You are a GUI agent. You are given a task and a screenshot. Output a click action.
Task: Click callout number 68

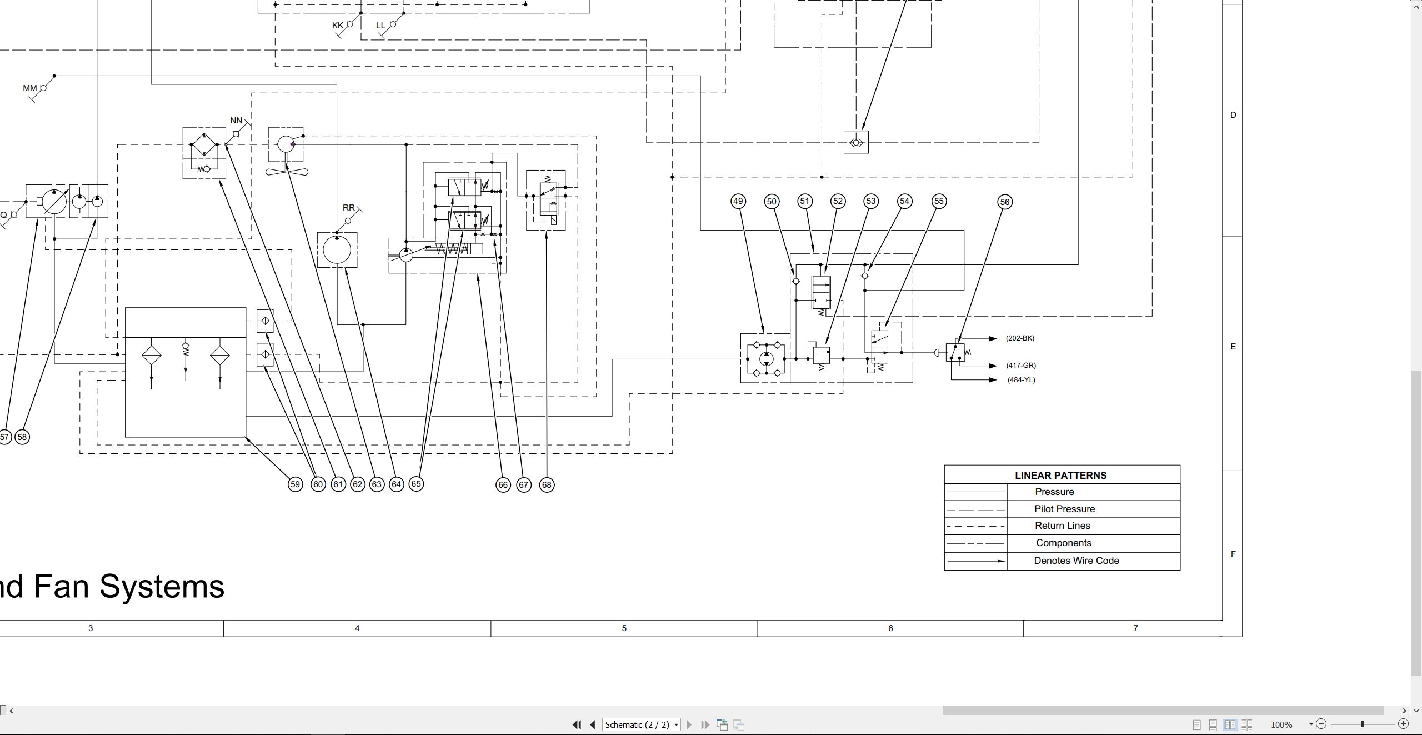click(x=547, y=485)
